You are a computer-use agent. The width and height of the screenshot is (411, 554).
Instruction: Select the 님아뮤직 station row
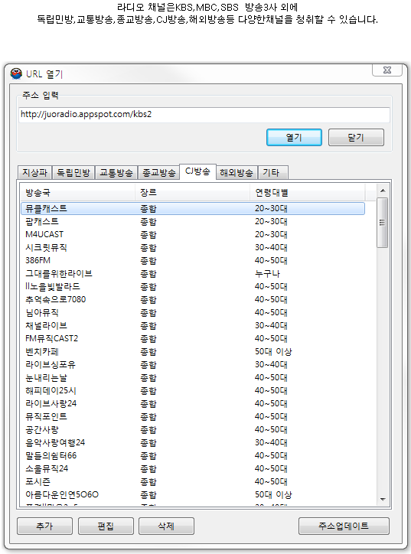click(193, 313)
